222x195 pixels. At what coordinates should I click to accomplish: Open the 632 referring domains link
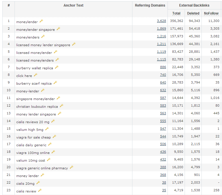click(163, 90)
